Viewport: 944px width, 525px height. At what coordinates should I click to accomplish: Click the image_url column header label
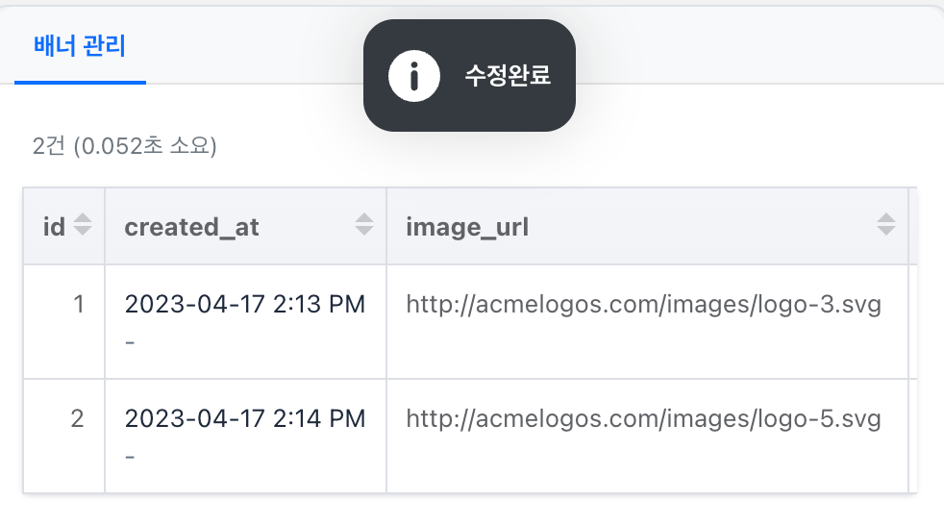coord(467,227)
